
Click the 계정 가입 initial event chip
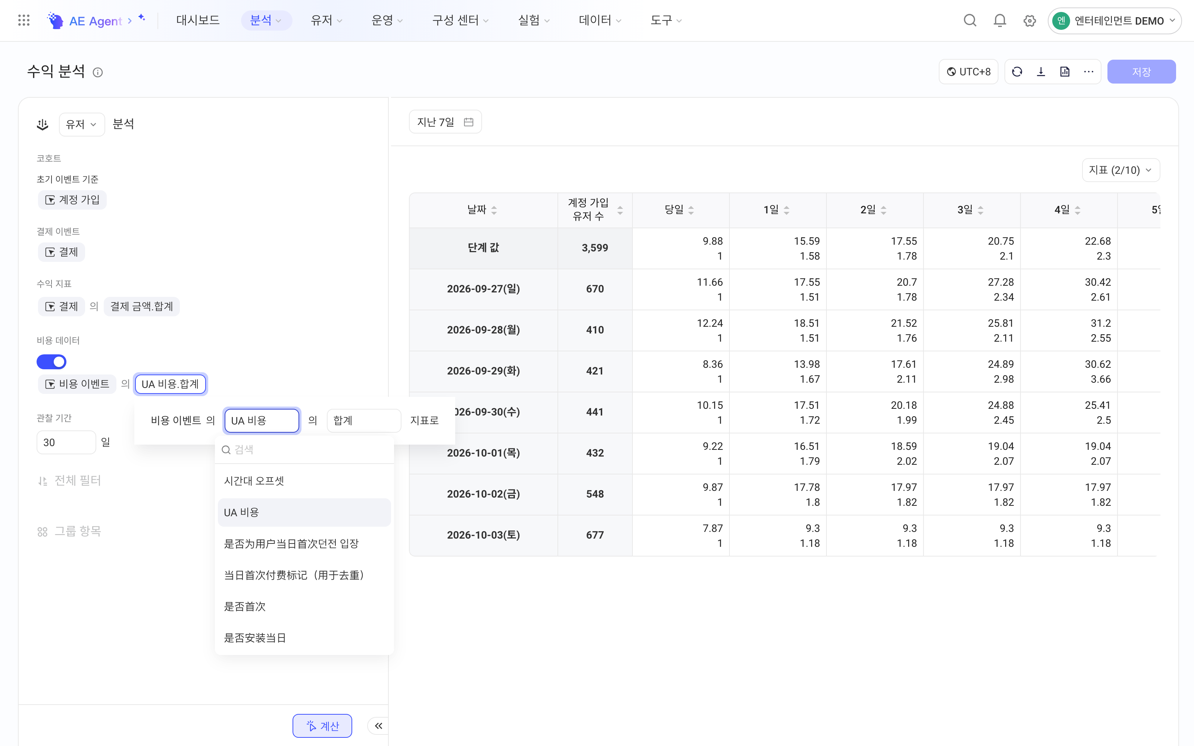[x=72, y=200]
